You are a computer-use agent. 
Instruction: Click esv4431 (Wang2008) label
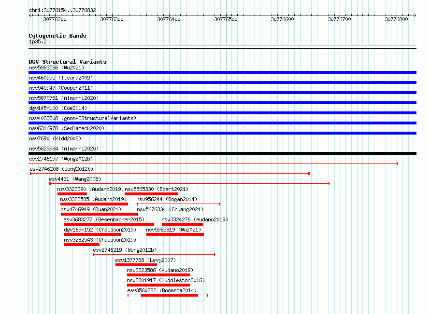pyautogui.click(x=75, y=179)
